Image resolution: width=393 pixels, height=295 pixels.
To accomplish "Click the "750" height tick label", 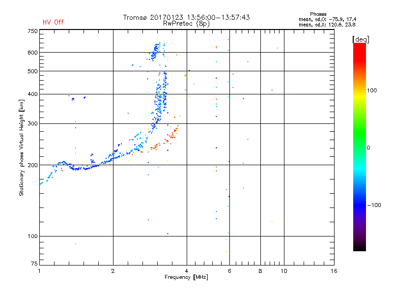I will 32,31.
